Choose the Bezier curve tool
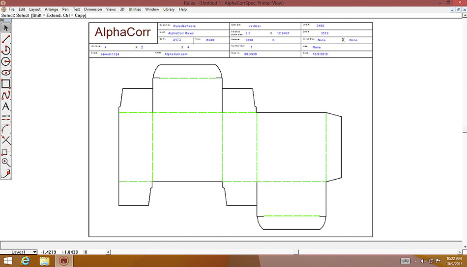The width and height of the screenshot is (467, 267). point(6,95)
